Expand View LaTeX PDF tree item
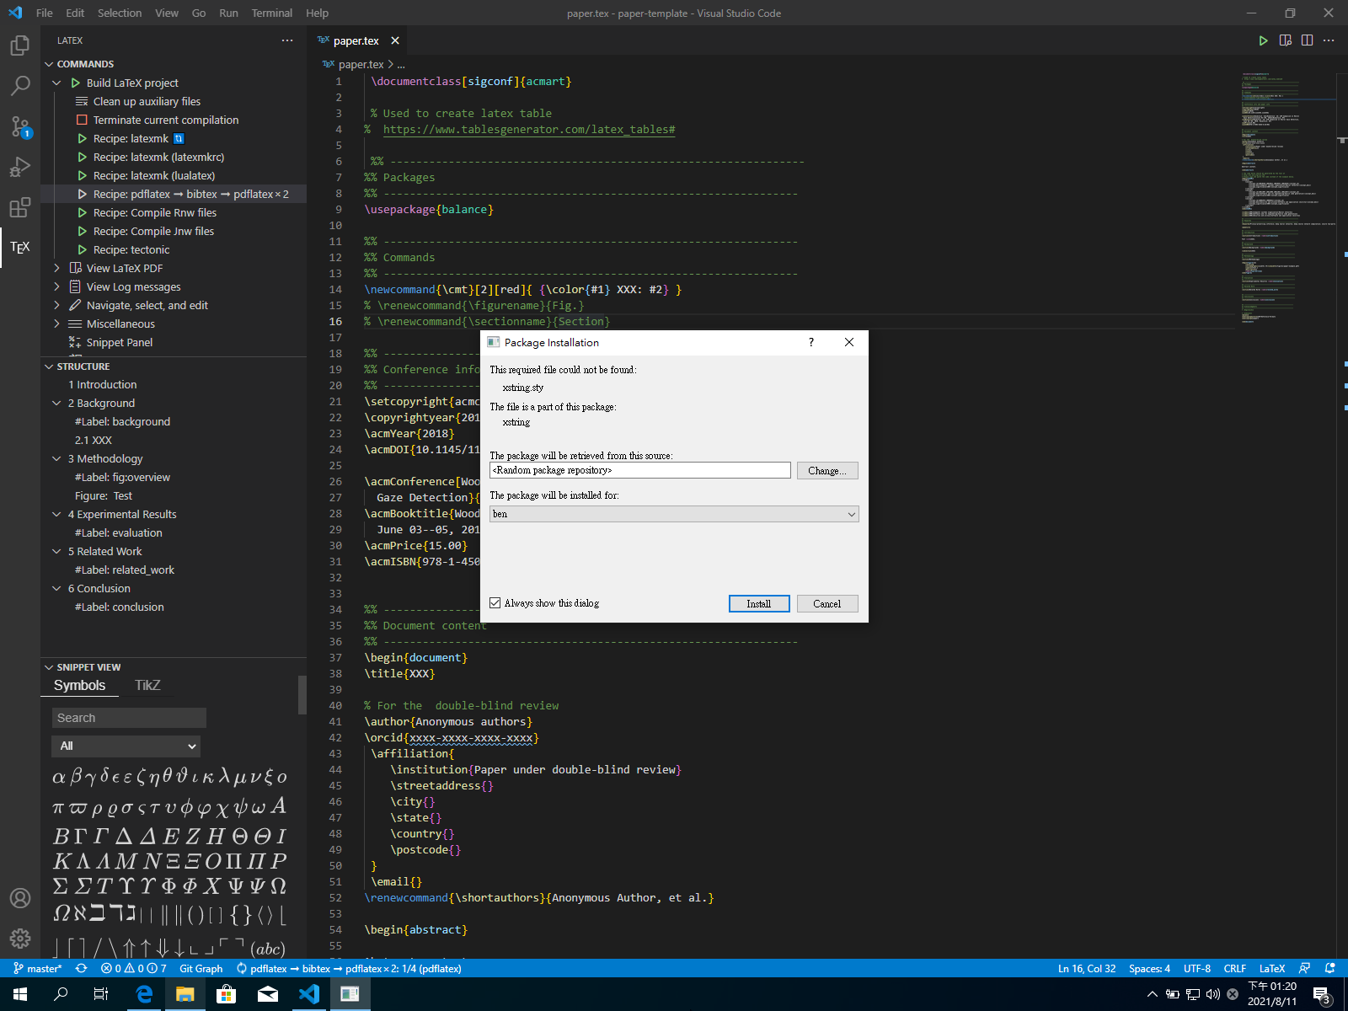Screen dimensions: 1348x1011 (56, 268)
